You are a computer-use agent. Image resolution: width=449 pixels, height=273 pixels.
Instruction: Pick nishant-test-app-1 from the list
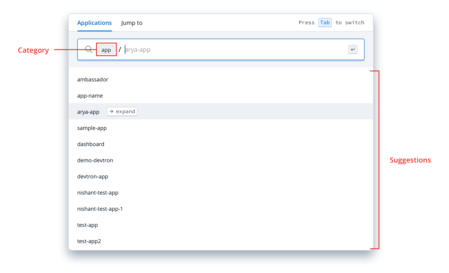[x=100, y=209]
